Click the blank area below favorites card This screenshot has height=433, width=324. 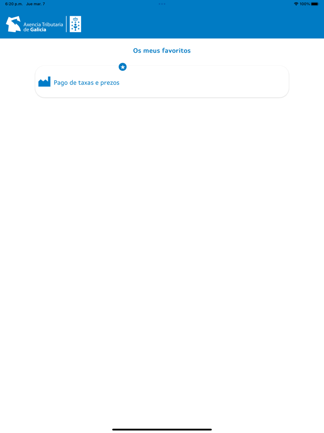(162, 248)
